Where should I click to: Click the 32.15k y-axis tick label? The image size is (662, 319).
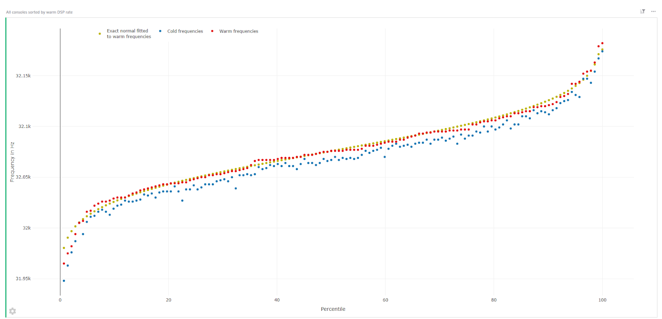coord(23,76)
